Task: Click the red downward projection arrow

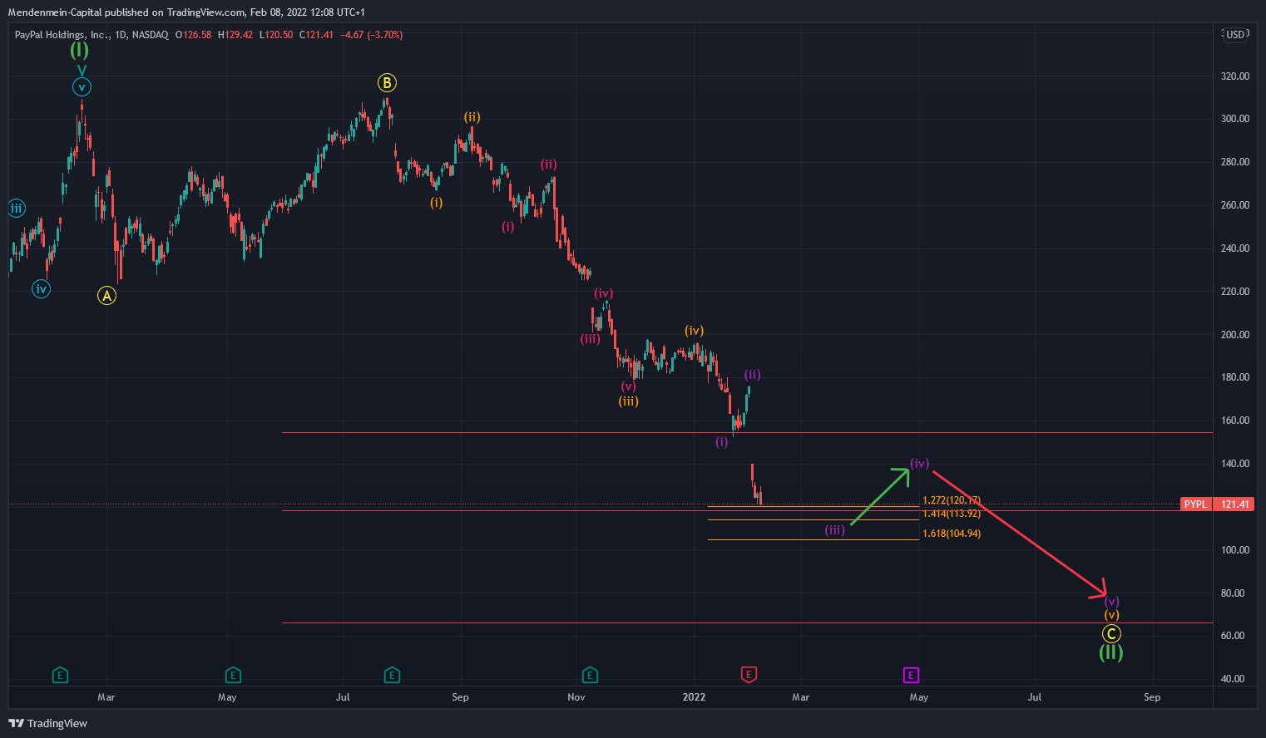Action: pos(1020,534)
